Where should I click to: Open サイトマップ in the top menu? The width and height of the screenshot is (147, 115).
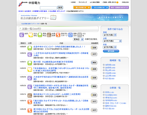click(83, 2)
